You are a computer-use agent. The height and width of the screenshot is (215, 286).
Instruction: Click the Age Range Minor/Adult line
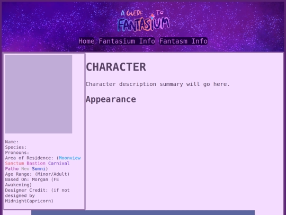pos(37,174)
